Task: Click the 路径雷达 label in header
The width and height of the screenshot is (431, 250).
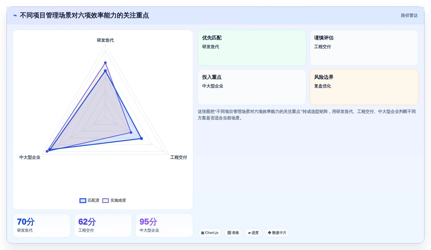Action: point(409,15)
